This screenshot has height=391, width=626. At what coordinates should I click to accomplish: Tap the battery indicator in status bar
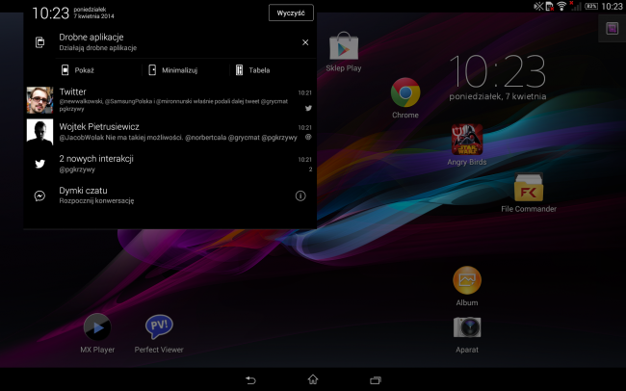point(591,6)
